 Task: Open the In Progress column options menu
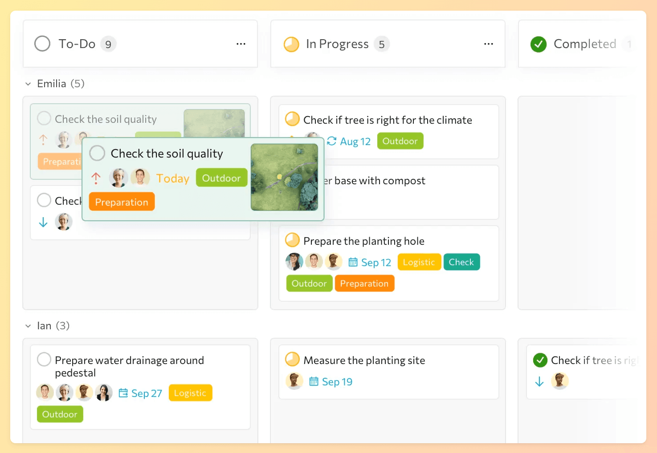[x=489, y=44]
